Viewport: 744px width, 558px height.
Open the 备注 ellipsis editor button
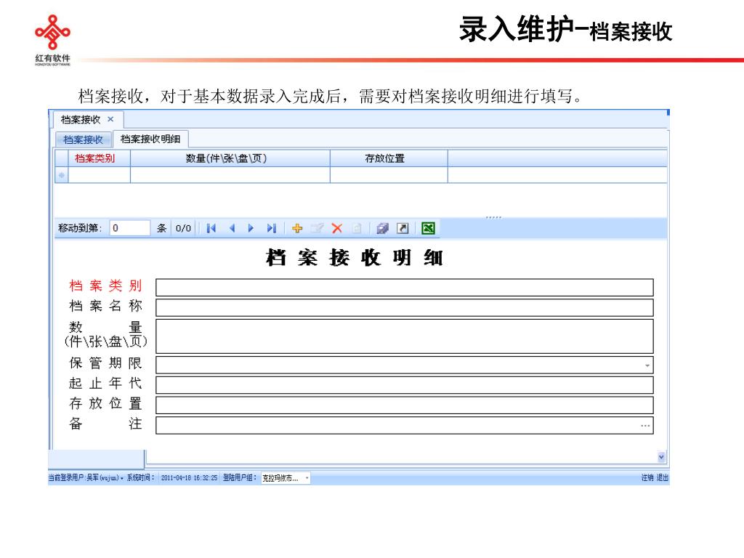coord(645,425)
